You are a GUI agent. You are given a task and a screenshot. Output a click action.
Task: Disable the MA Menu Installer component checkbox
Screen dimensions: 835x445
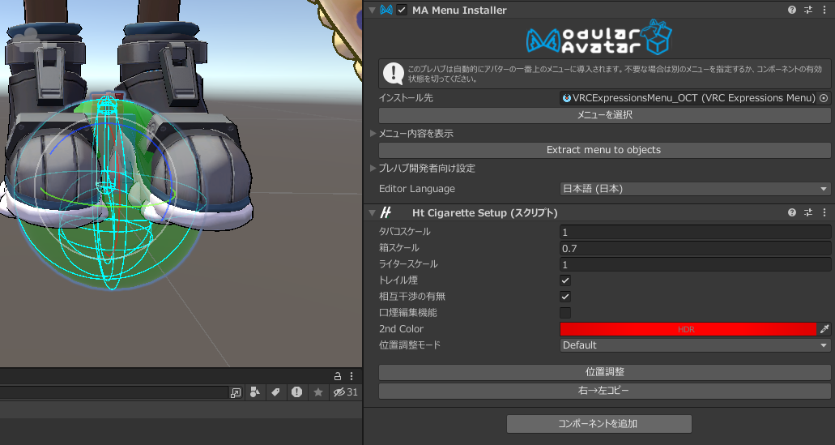(402, 10)
